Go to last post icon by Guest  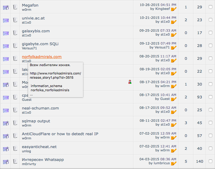(x=174, y=99)
